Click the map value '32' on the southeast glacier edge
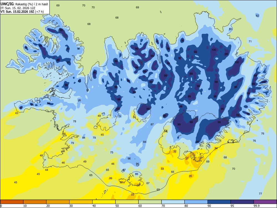 click(175, 151)
